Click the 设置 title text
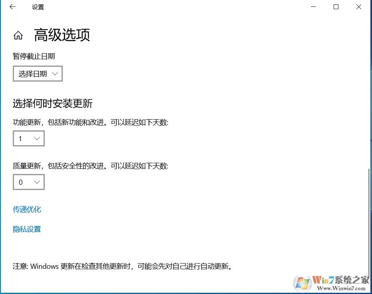This screenshot has width=372, height=294. (38, 7)
